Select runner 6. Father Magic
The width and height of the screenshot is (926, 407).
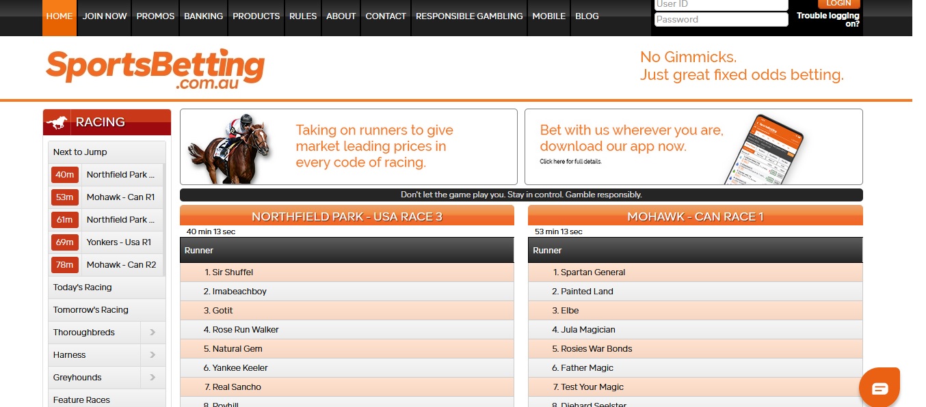tap(696, 368)
